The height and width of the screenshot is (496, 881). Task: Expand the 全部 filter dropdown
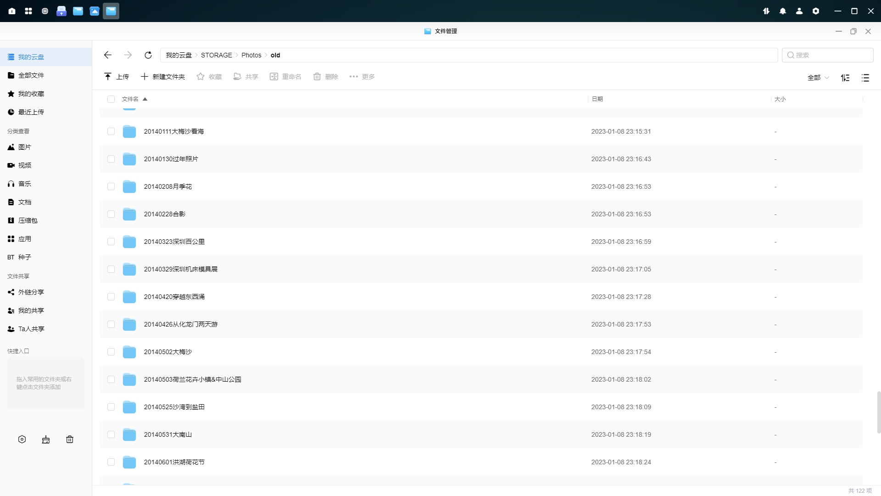point(818,78)
